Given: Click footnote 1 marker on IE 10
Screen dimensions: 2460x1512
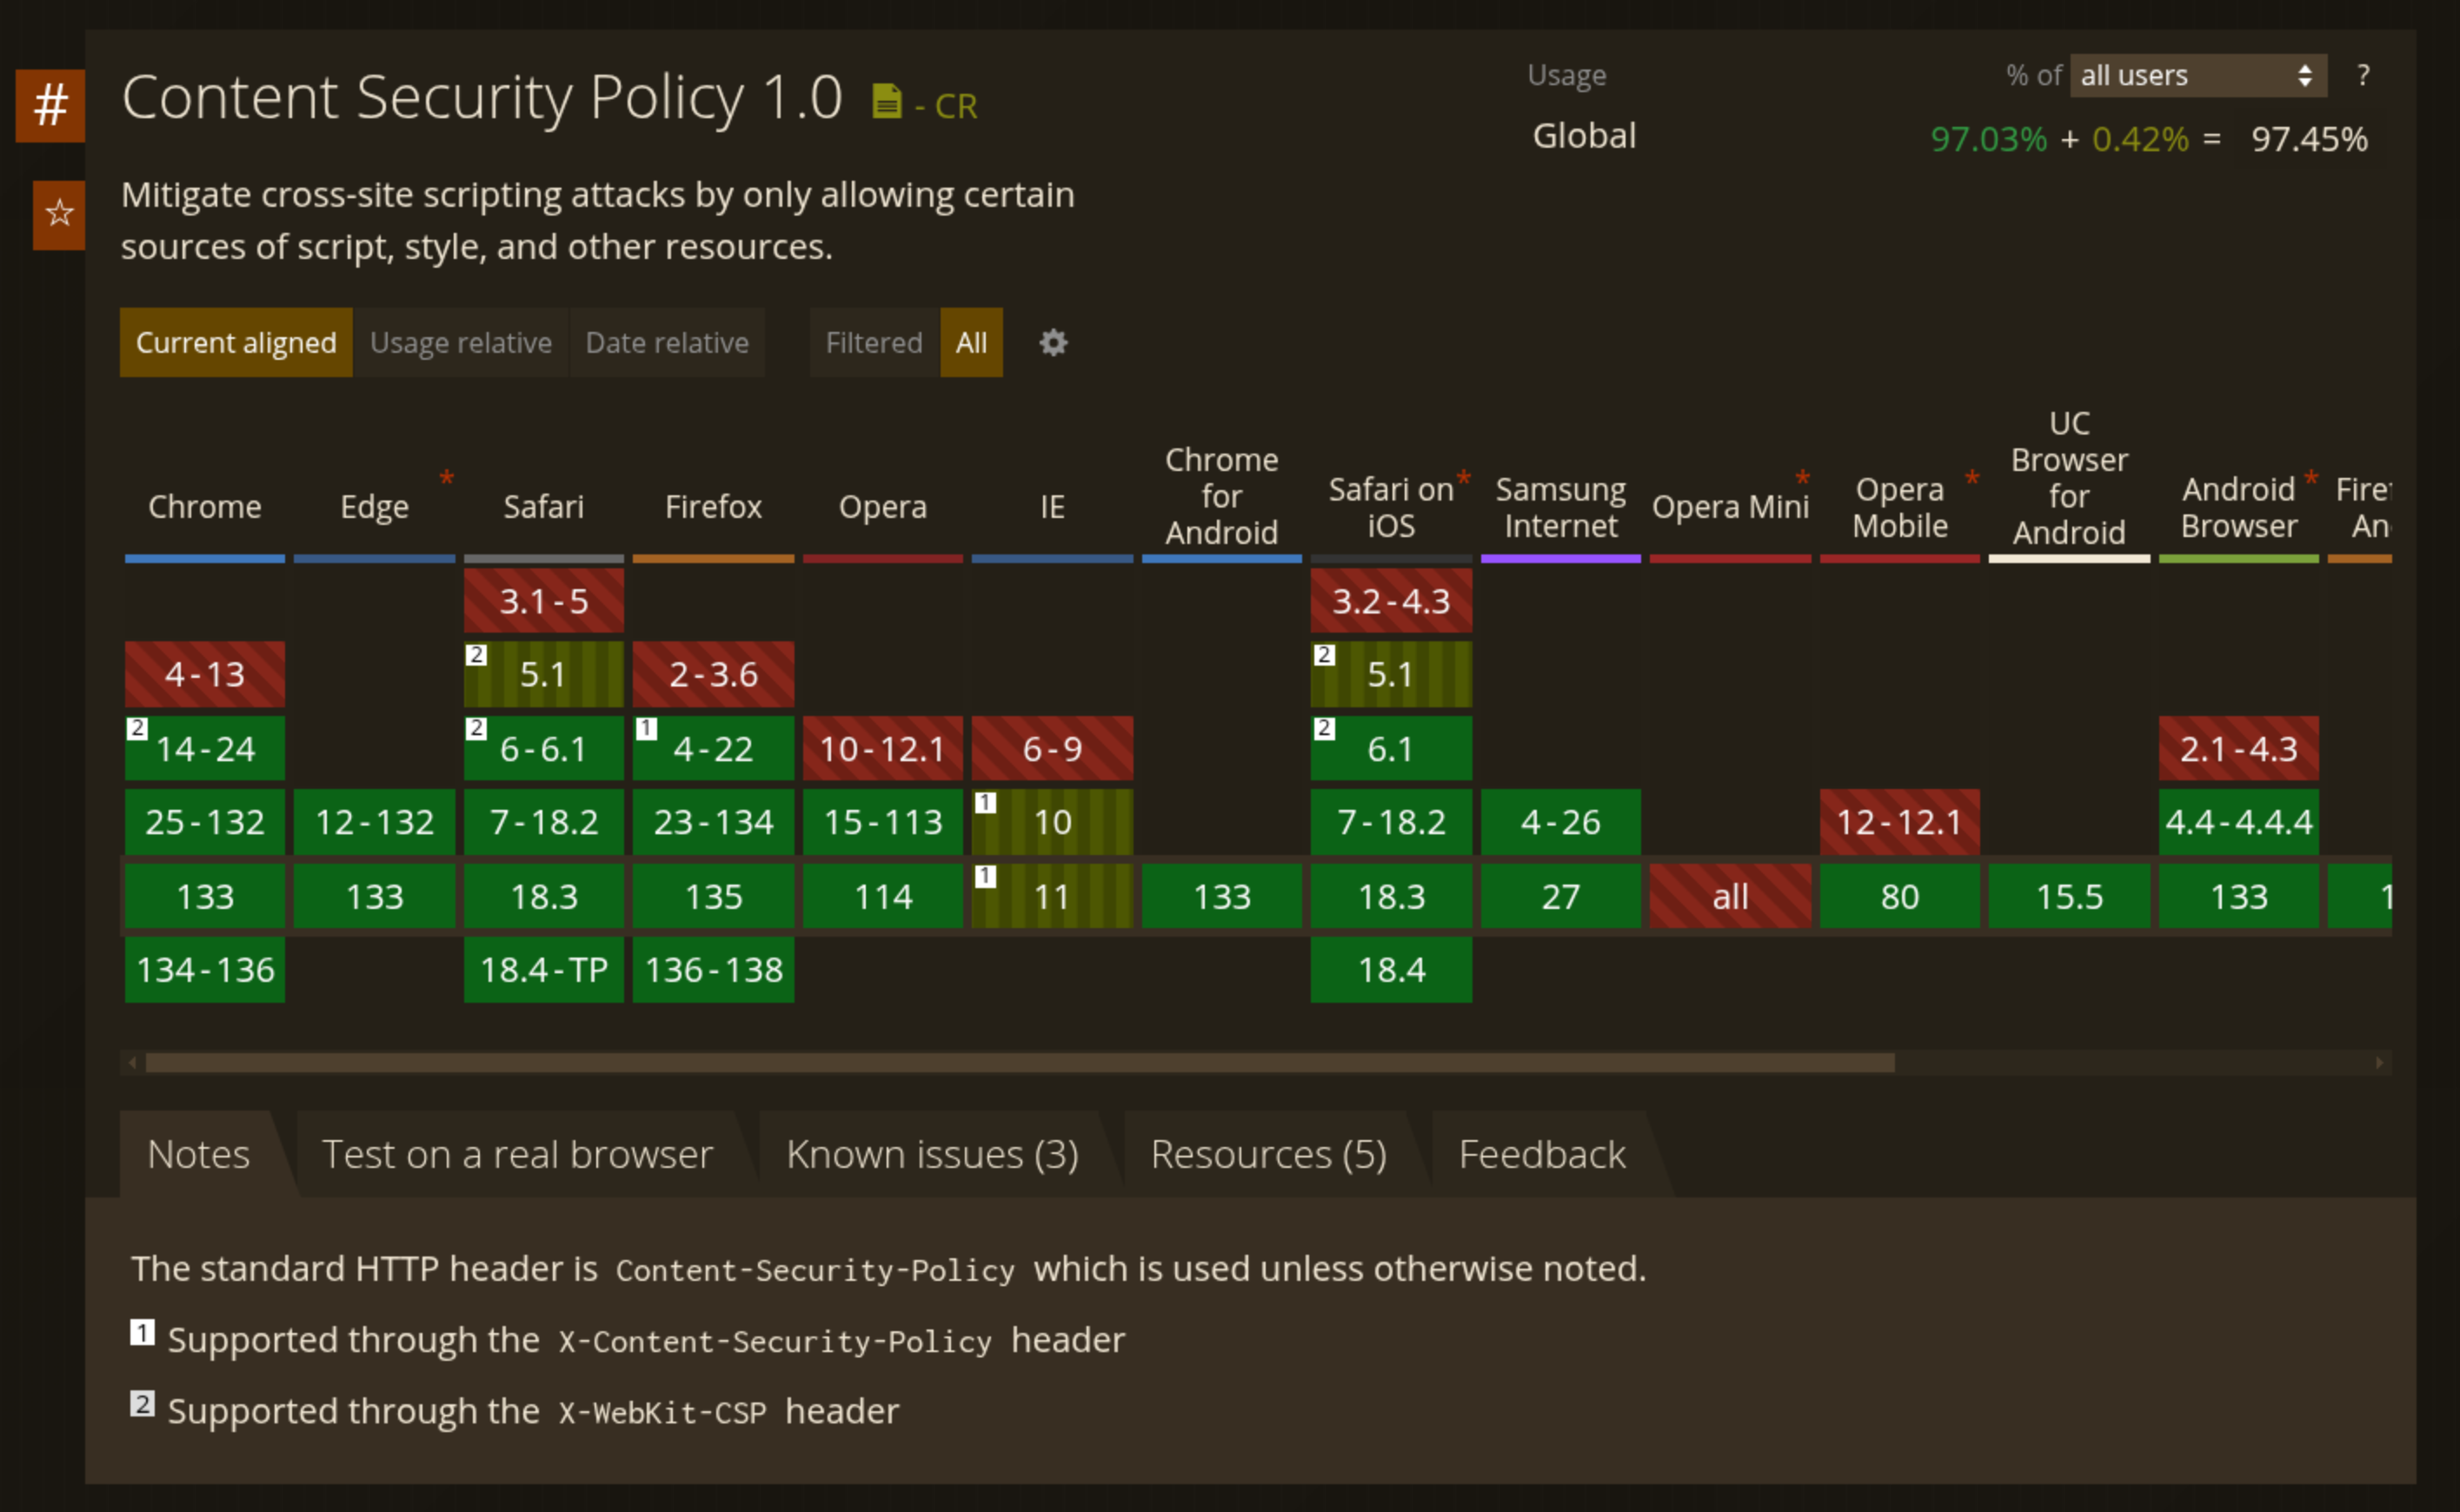Looking at the screenshot, I should pyautogui.click(x=986, y=802).
